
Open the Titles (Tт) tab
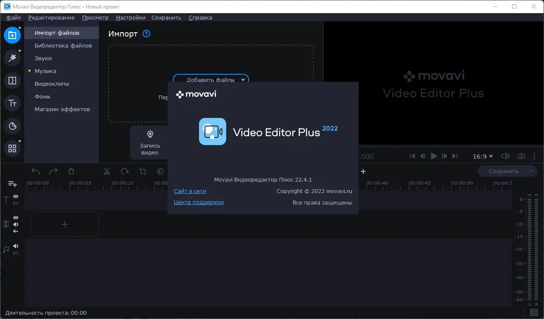[x=12, y=103]
